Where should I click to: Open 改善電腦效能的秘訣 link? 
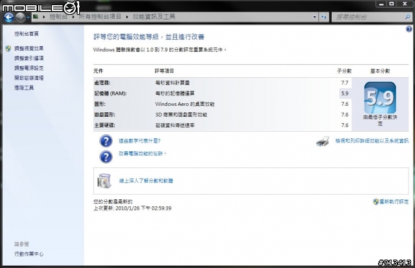(x=142, y=154)
